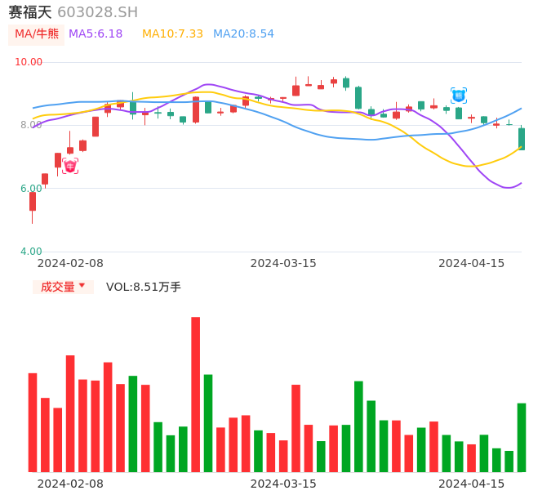Click the first red candlestick on the left
This screenshot has height=495, width=560.
pos(33,201)
